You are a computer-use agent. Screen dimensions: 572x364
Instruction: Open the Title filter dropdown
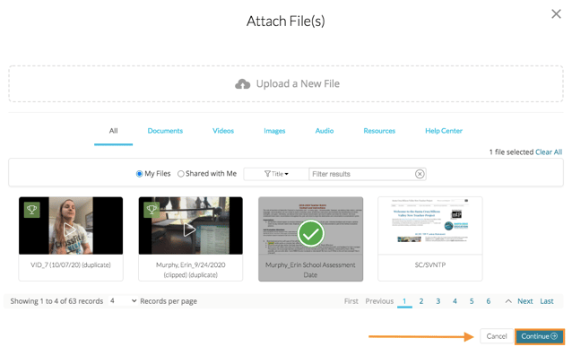click(276, 174)
